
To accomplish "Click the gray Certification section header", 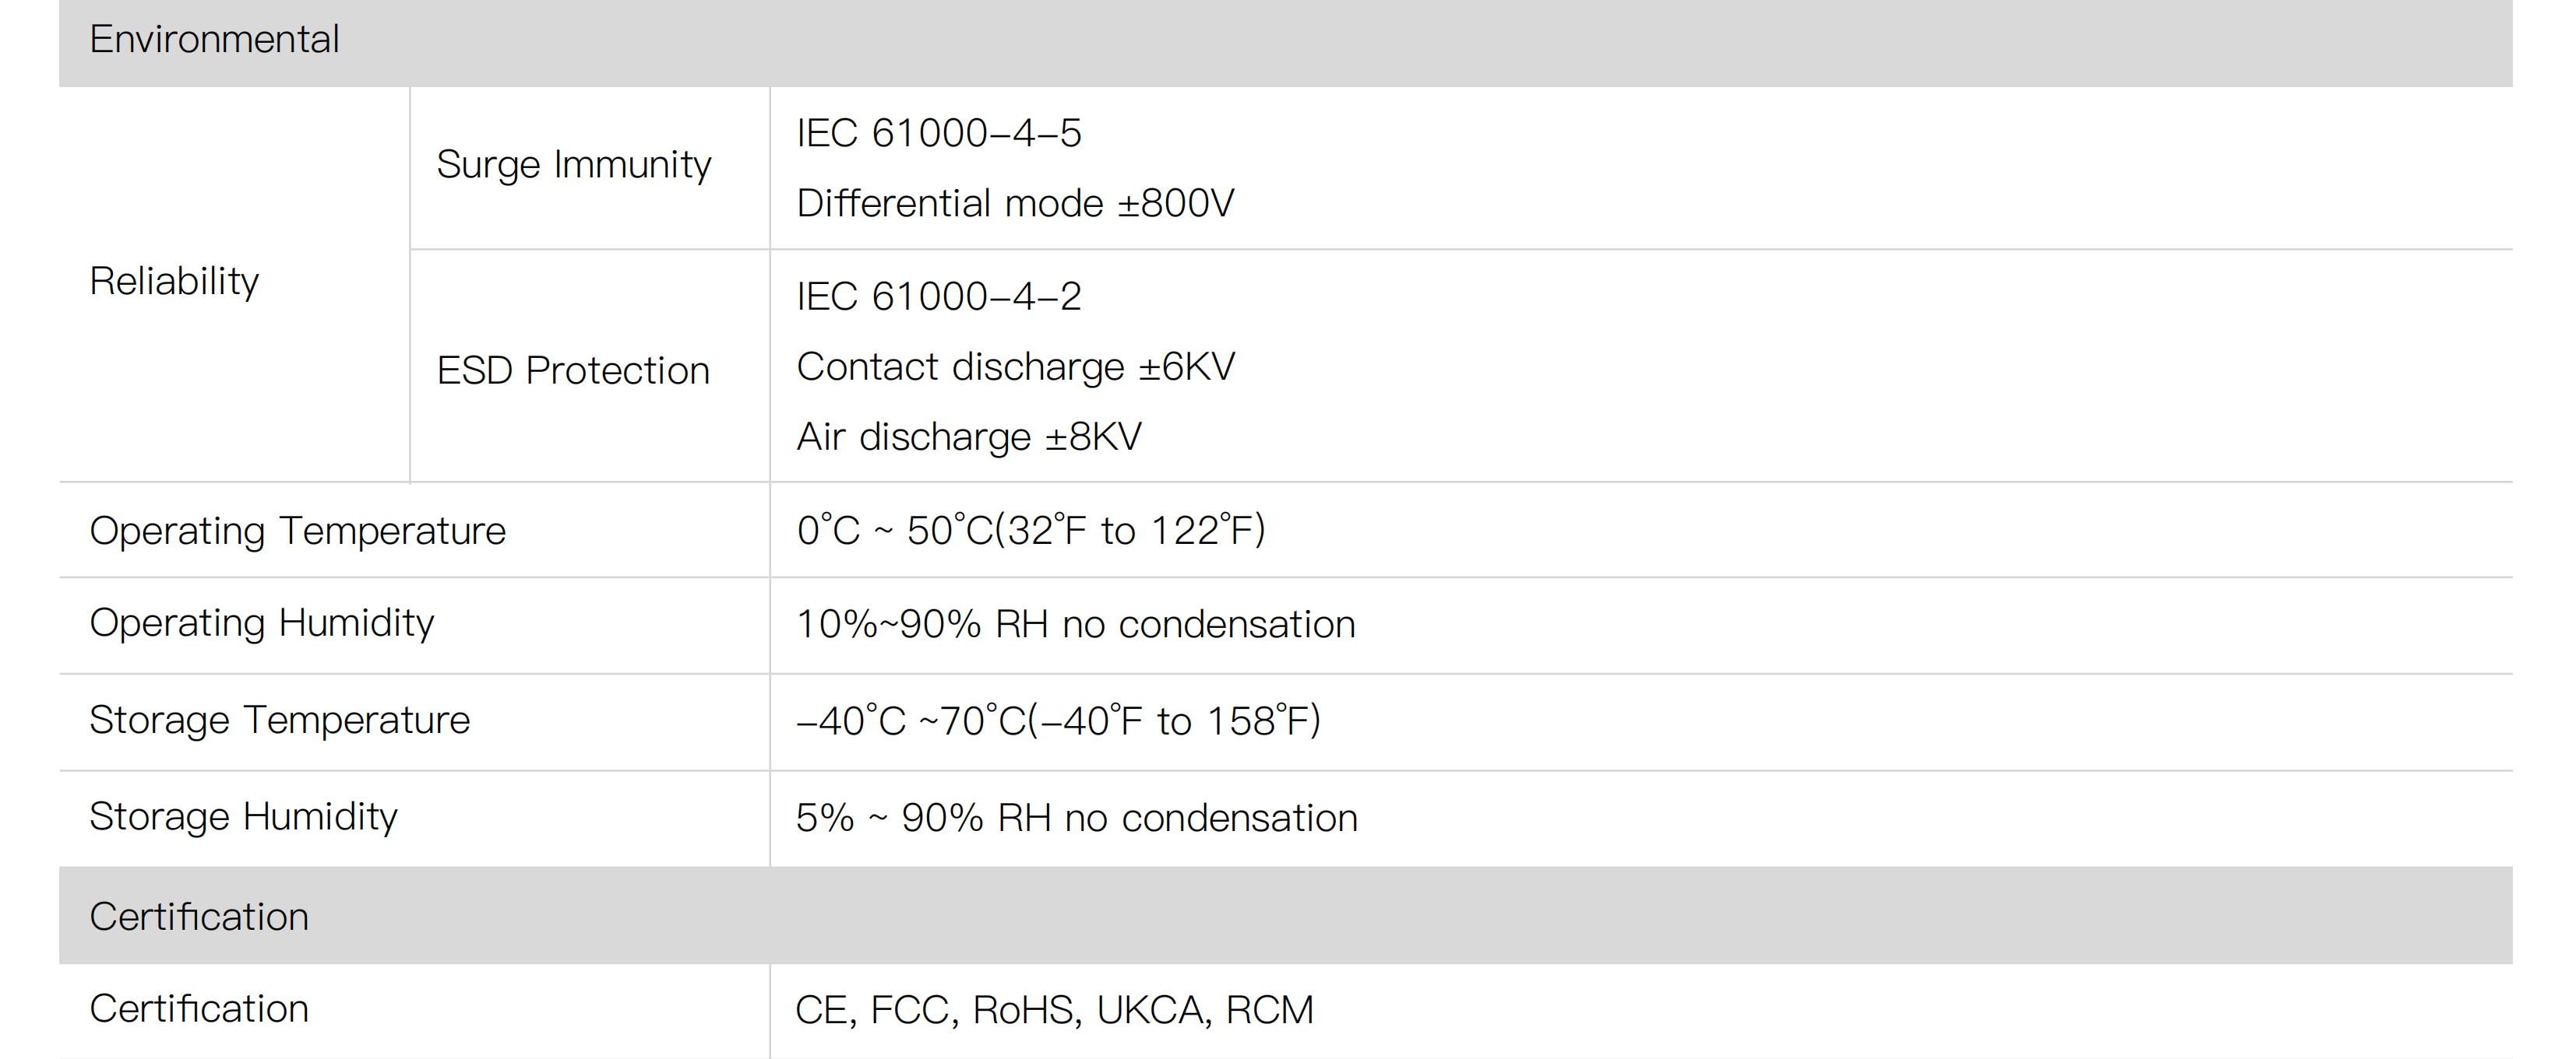I will [199, 917].
